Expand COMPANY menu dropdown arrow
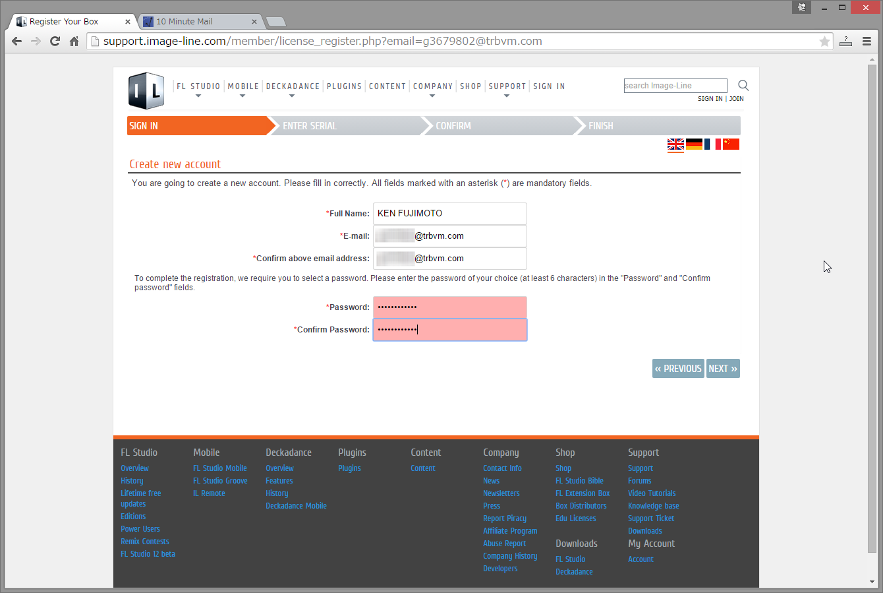 (x=432, y=96)
